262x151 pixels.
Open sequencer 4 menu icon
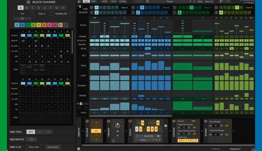216,7
